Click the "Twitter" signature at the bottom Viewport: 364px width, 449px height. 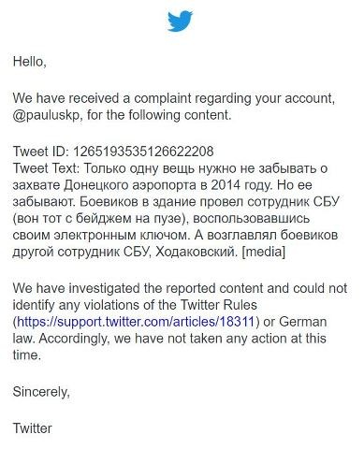tap(32, 428)
